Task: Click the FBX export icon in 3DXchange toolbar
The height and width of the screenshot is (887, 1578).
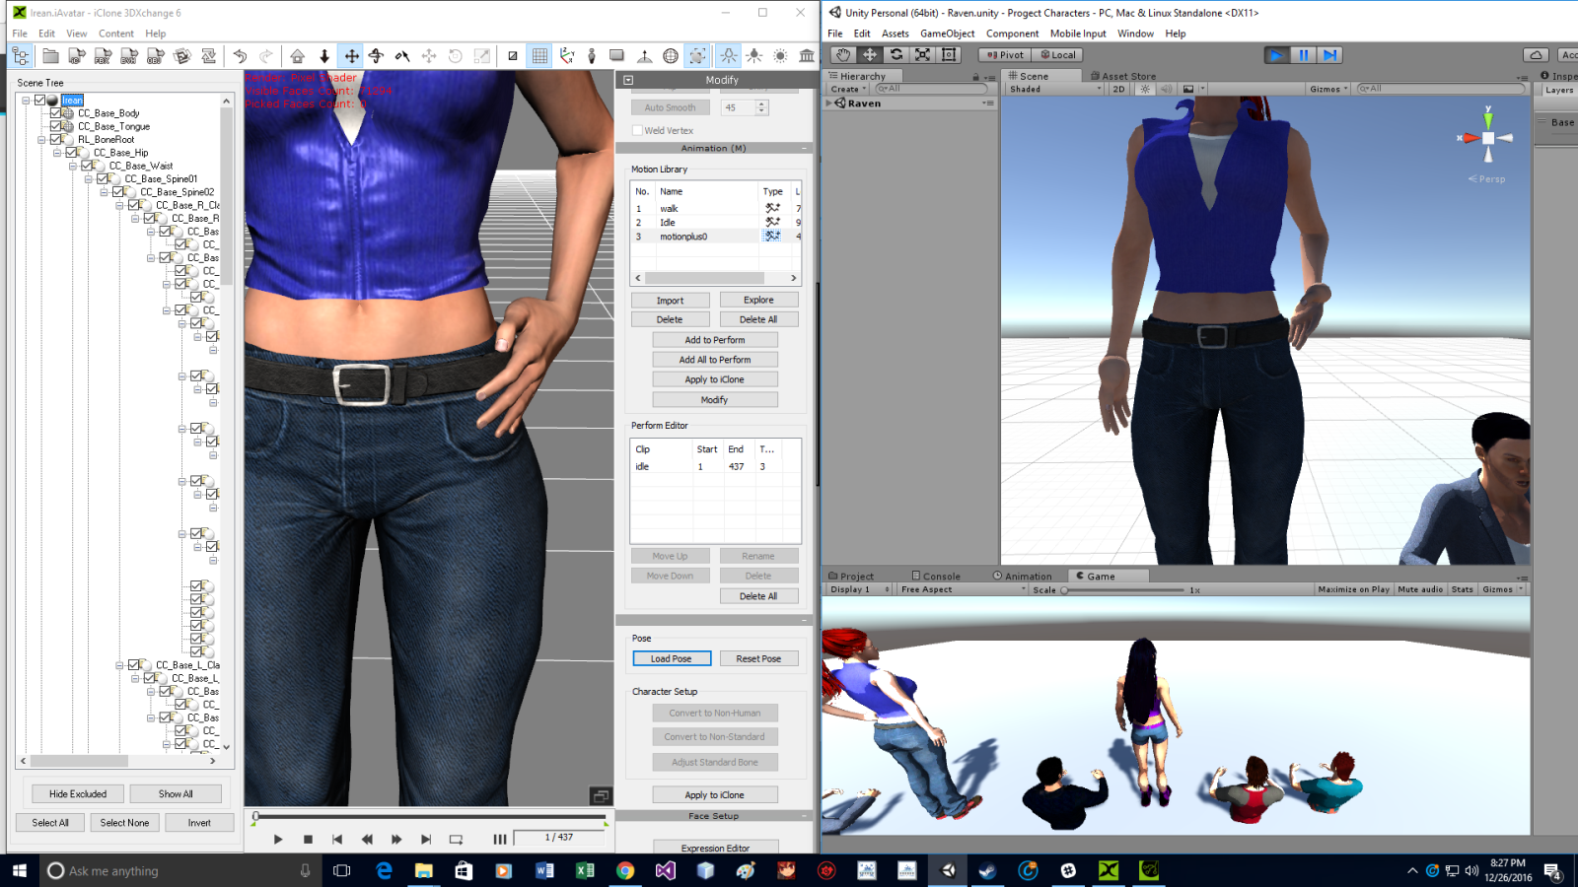Action: [x=103, y=56]
